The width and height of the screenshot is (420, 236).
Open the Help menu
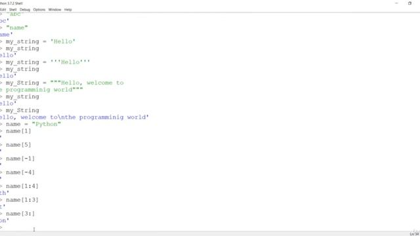(x=68, y=10)
